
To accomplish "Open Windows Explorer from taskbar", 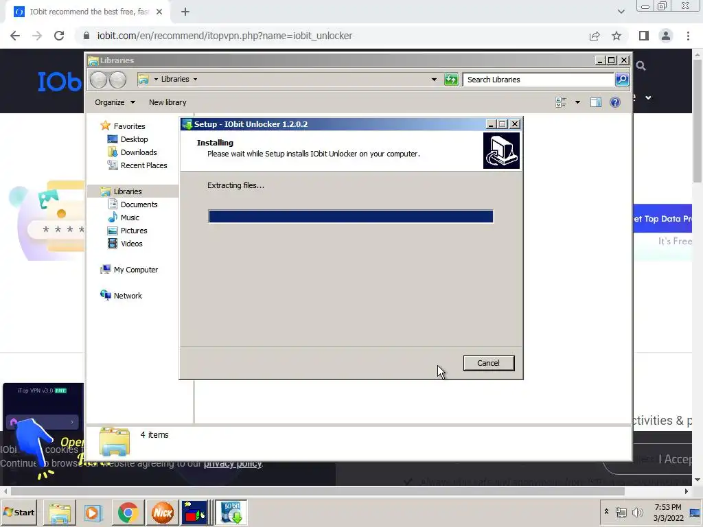I will pos(60,513).
